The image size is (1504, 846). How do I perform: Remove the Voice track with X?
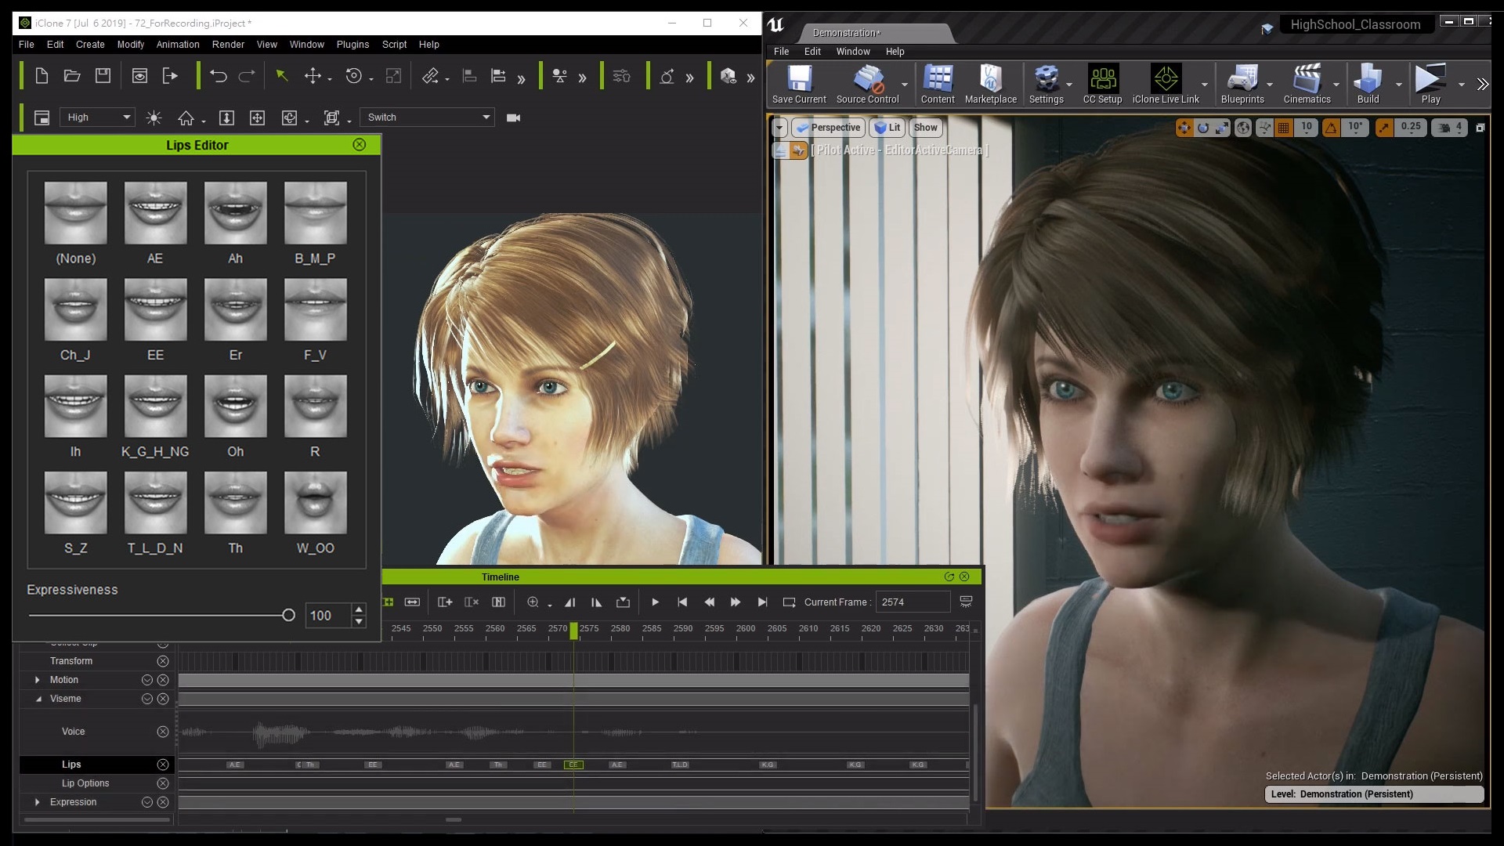[x=163, y=732]
